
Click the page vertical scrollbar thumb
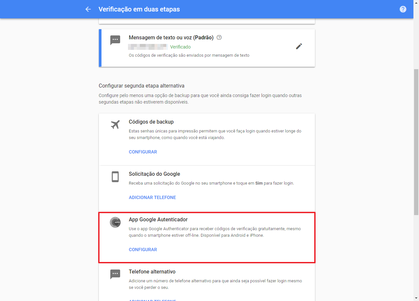coord(416,142)
